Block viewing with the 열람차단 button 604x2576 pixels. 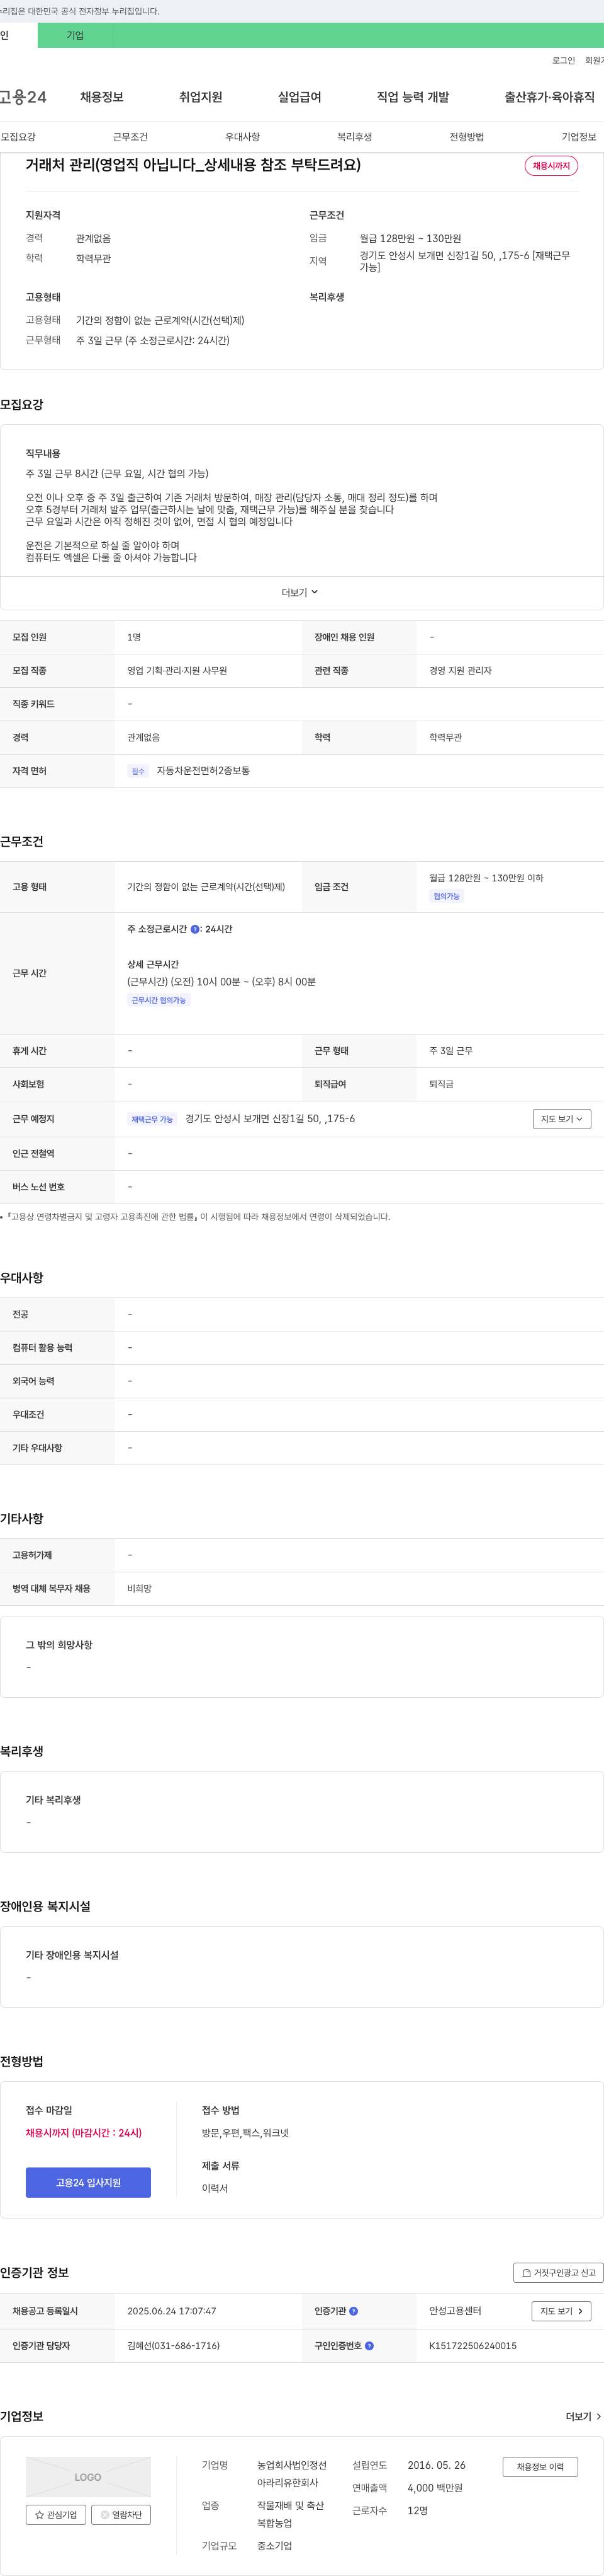(121, 2514)
